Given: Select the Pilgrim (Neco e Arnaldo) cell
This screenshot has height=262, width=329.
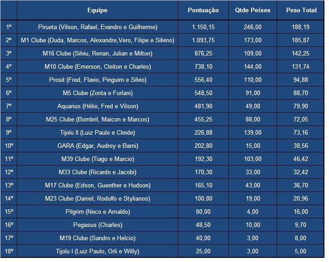Looking at the screenshot, I should pyautogui.click(x=98, y=212).
